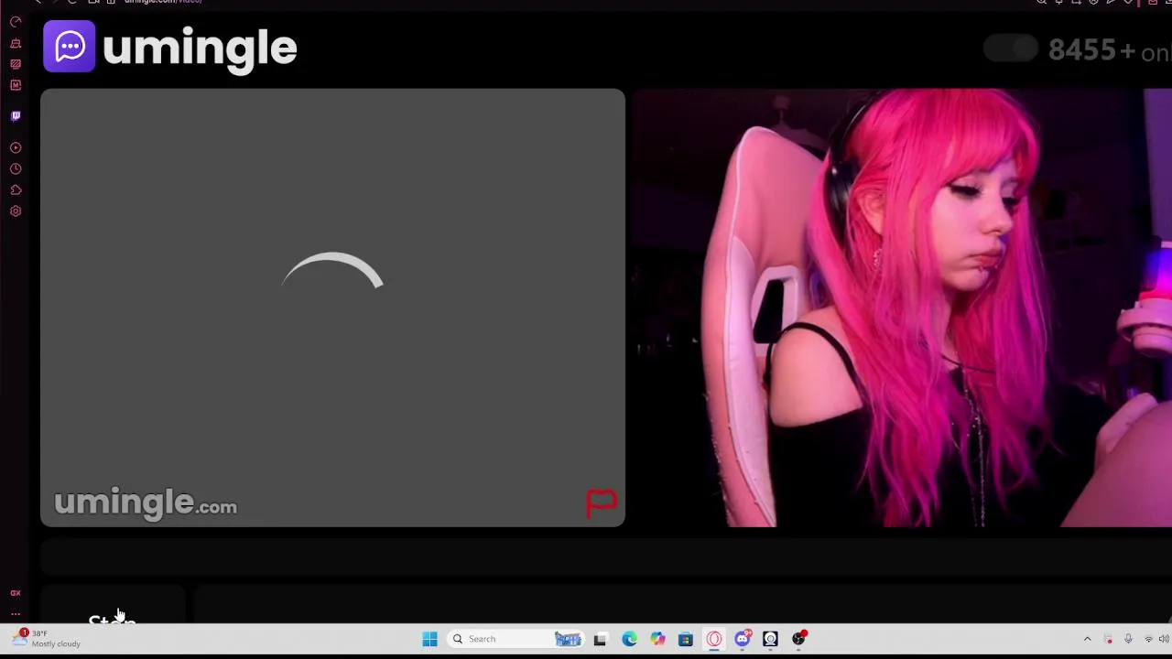Open the Player icon in sidebar

click(16, 147)
